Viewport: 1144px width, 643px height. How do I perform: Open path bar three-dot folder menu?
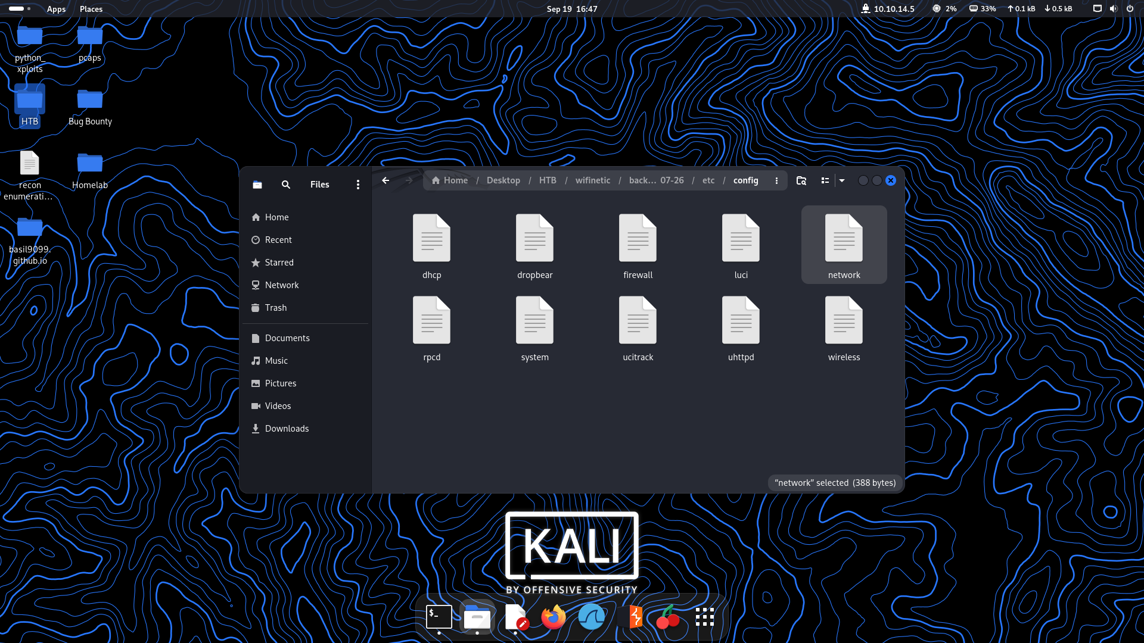(776, 180)
